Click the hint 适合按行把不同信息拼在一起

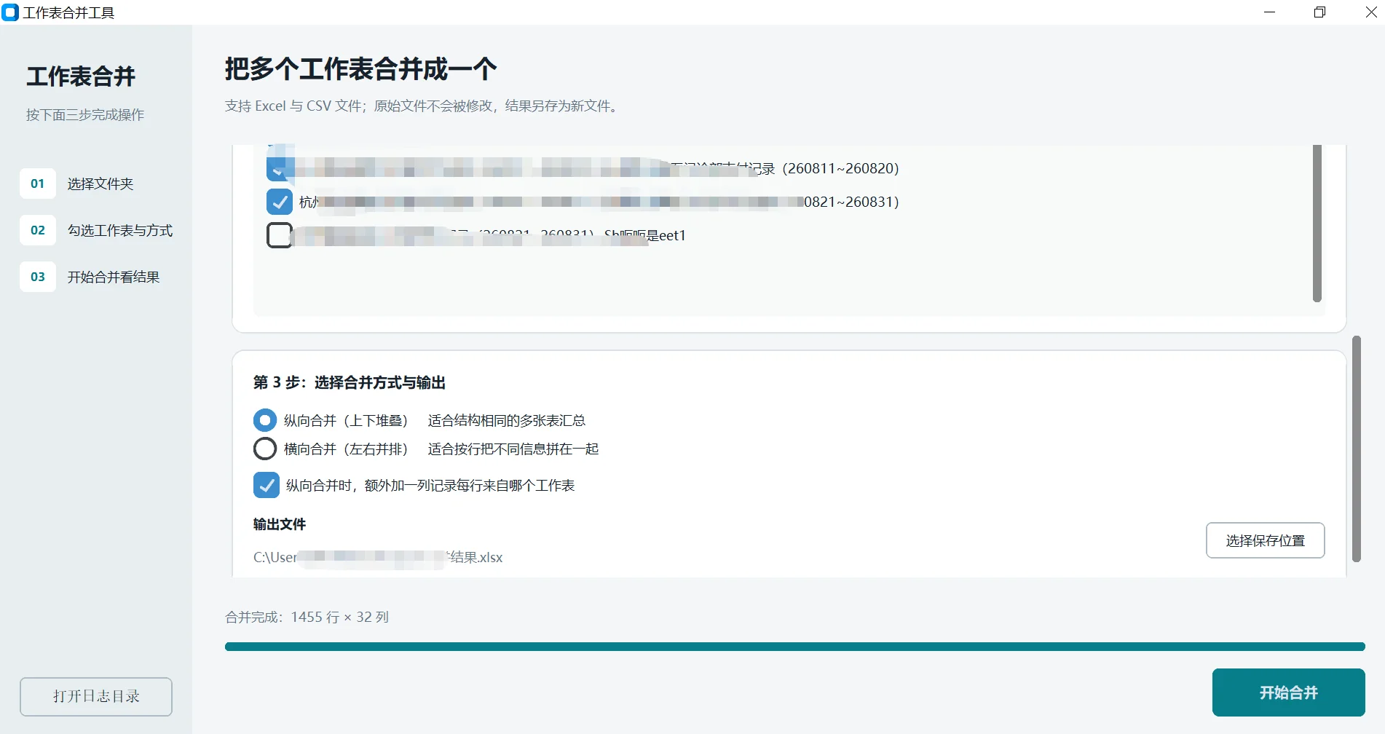(513, 449)
